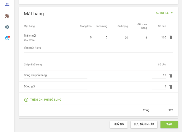This screenshot has height=132, width=182.
Task: Edit the Đóng gói cost name field
Action: [55, 86]
